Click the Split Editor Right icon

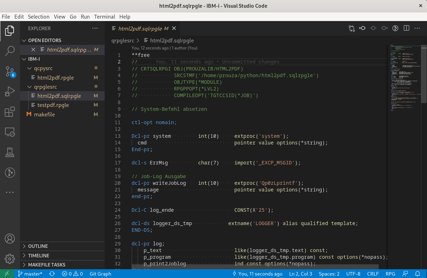tap(406, 28)
